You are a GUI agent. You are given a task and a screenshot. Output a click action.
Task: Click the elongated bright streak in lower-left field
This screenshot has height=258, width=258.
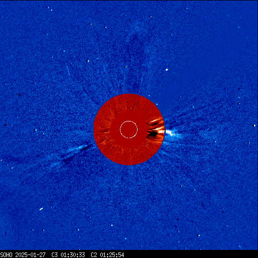pyautogui.click(x=41, y=209)
